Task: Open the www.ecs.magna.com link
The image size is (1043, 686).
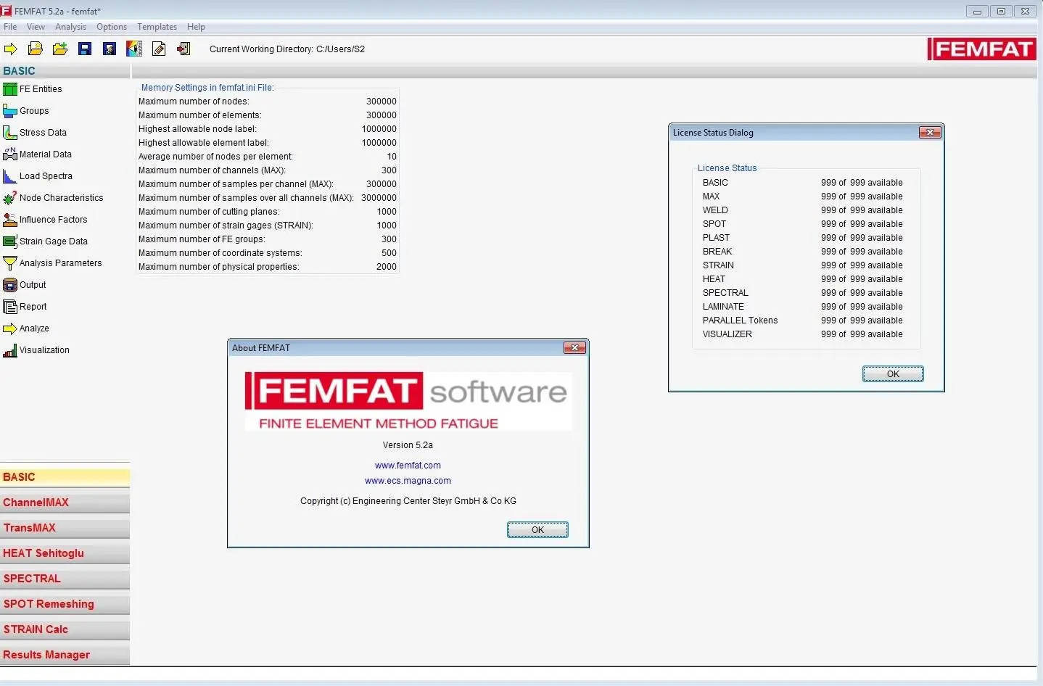Action: tap(408, 481)
